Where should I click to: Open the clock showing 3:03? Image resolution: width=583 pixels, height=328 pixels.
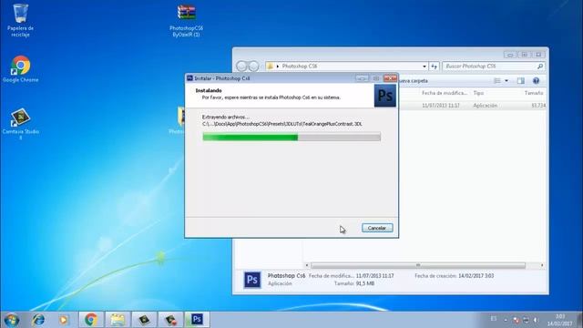coord(559,320)
